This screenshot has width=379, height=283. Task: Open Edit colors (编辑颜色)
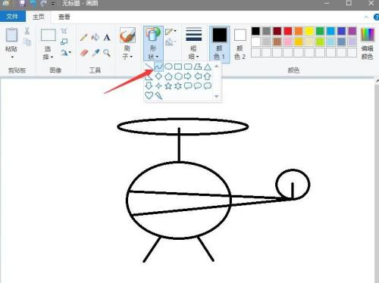point(368,43)
